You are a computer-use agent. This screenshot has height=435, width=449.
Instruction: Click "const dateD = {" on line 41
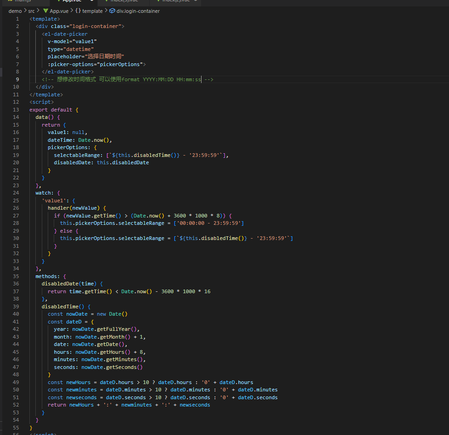71,322
